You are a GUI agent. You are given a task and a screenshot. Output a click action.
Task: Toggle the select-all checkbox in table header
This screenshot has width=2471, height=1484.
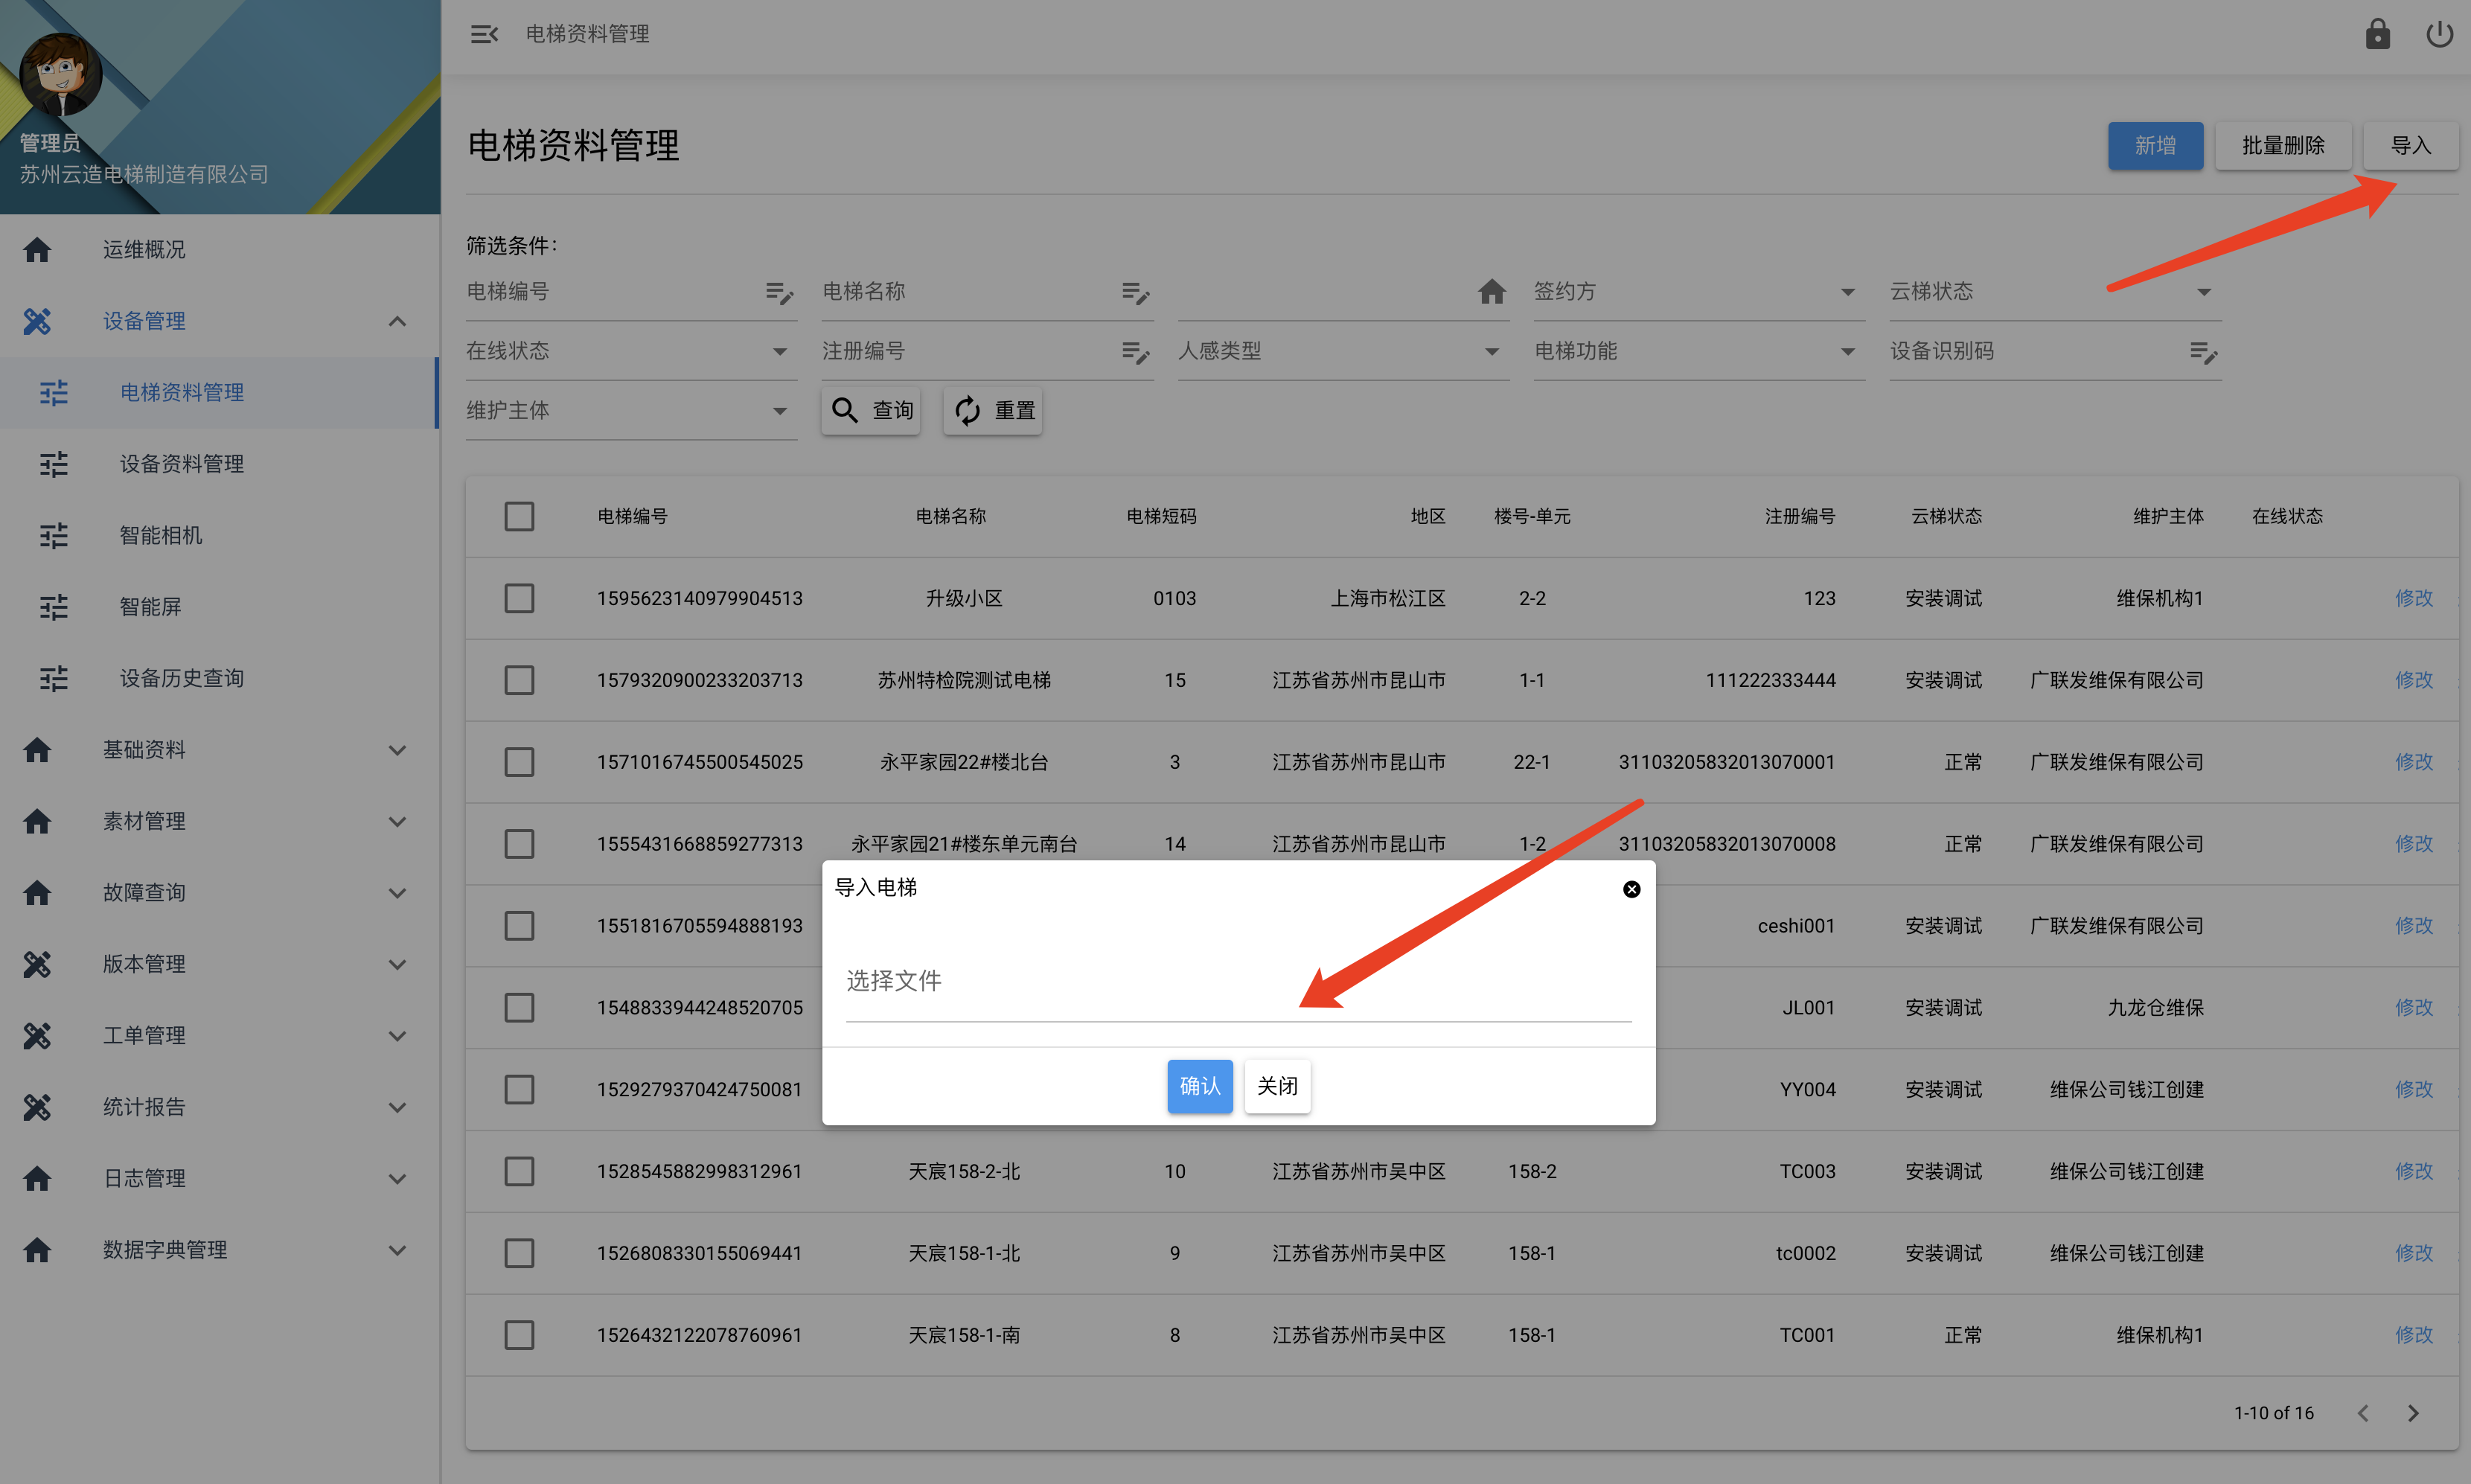pos(519,517)
